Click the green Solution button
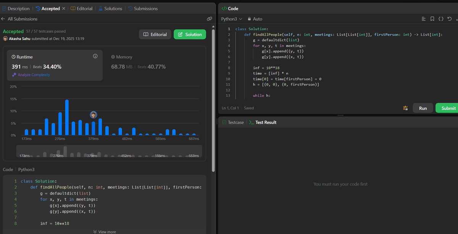The image size is (458, 234). coord(190,34)
